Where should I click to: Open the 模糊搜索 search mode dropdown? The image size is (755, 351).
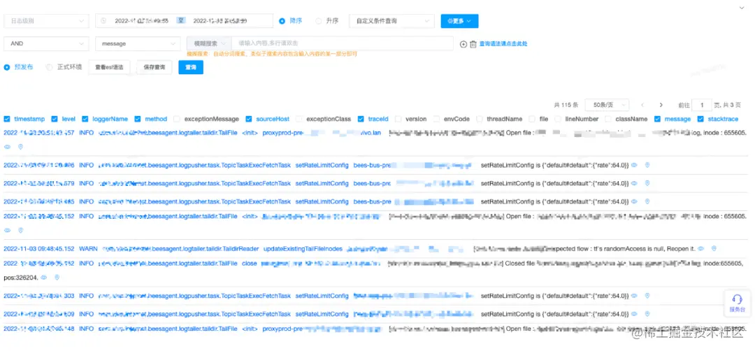tap(209, 43)
